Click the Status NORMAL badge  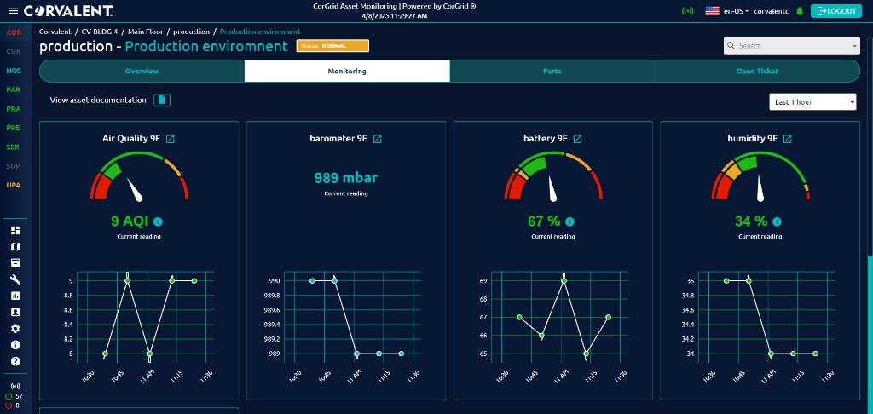tap(332, 46)
